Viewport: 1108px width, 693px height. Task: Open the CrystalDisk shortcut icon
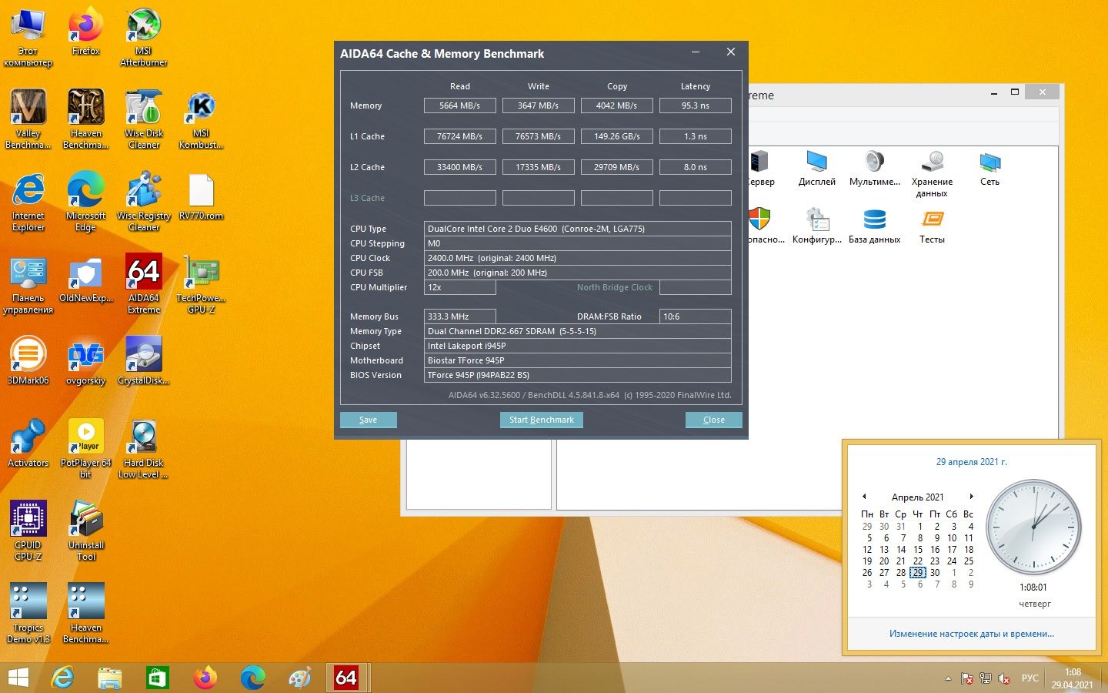pyautogui.click(x=144, y=360)
